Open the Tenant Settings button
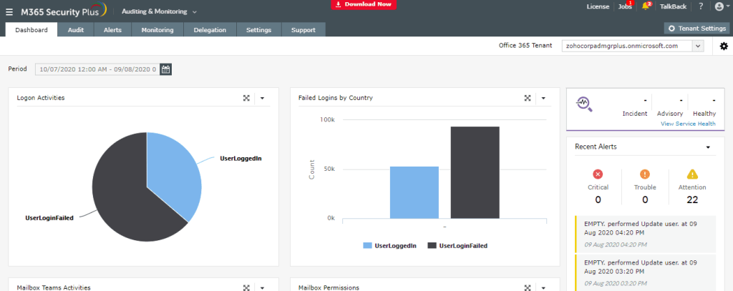The height and width of the screenshot is (291, 733). tap(697, 29)
